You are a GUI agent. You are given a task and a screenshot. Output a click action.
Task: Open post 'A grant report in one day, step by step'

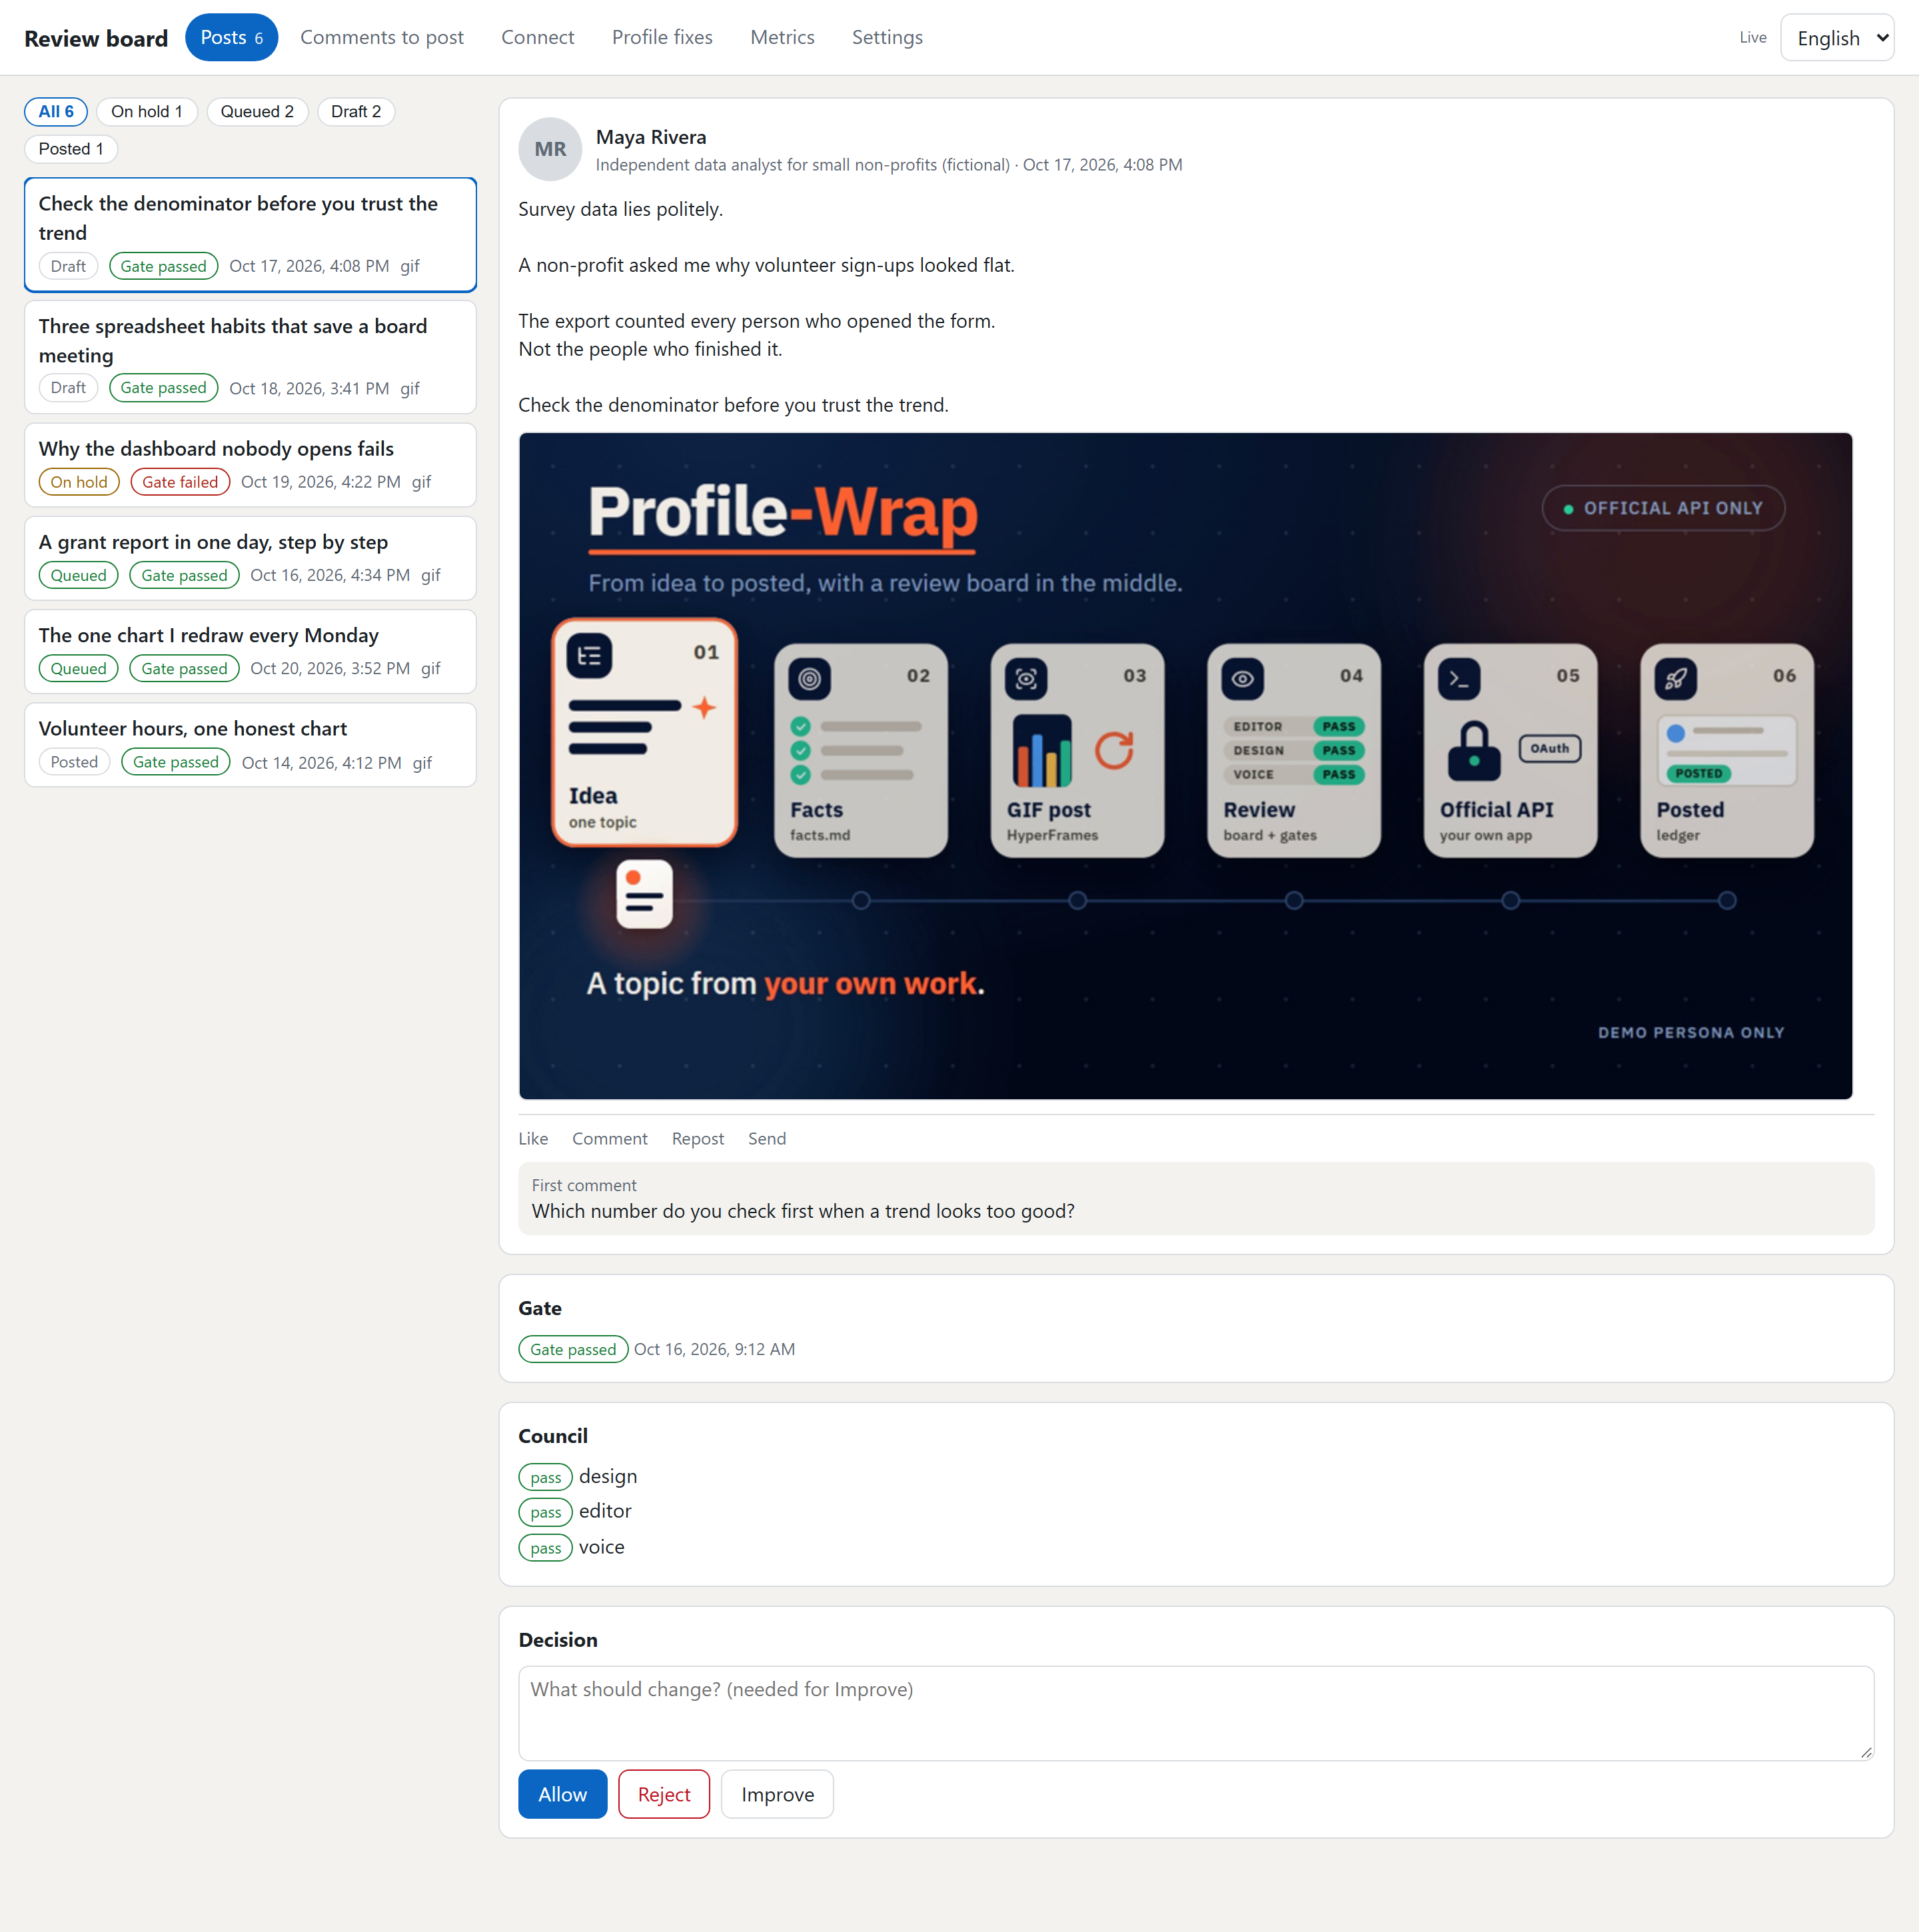coord(250,558)
